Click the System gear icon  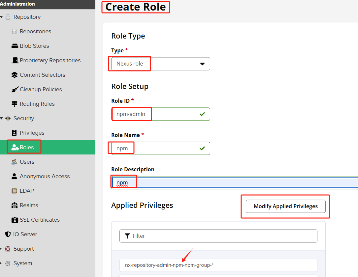pos(8,263)
